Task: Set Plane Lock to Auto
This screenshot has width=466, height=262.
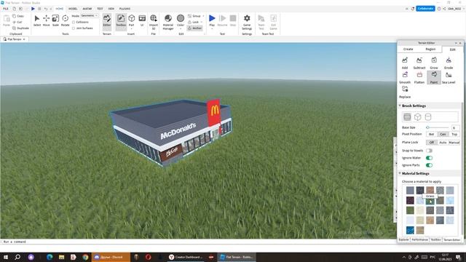Action: [x=443, y=143]
